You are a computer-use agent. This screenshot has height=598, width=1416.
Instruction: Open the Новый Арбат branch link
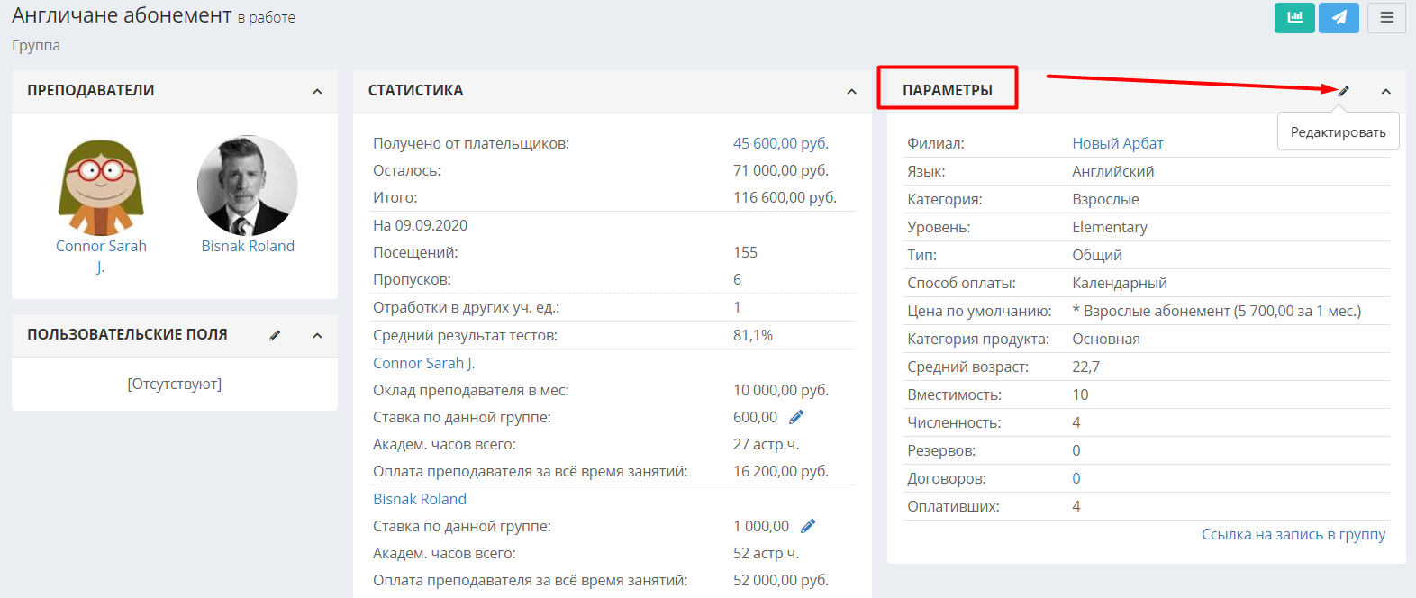pyautogui.click(x=1118, y=143)
